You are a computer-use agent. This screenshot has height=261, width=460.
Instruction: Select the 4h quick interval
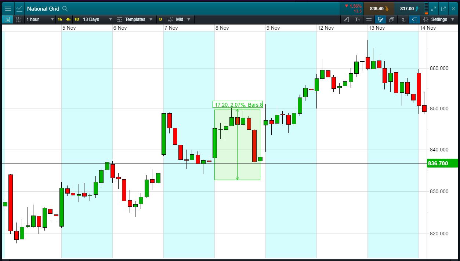click(x=68, y=19)
